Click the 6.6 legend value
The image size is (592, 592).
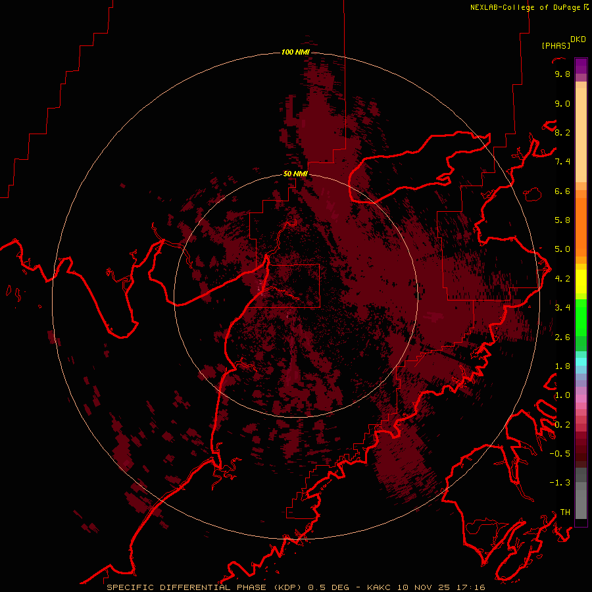coord(562,191)
